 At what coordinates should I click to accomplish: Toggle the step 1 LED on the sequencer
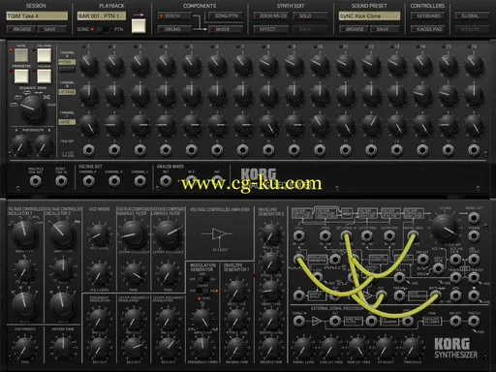84,46
